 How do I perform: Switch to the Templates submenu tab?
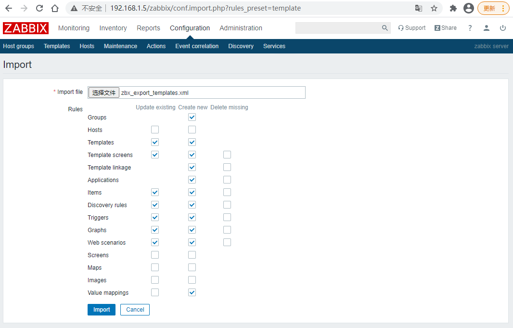click(x=57, y=46)
